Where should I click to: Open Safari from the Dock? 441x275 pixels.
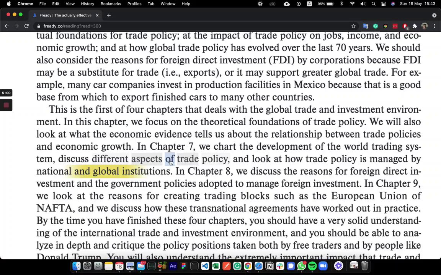258,266
